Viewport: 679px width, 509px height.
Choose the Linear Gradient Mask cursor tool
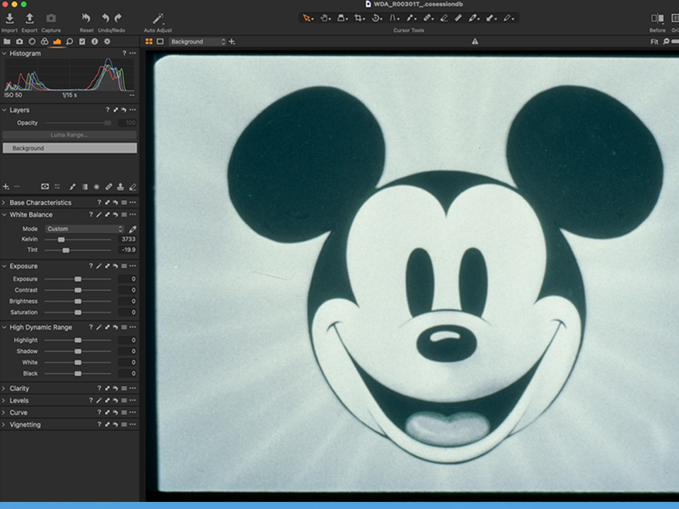[x=458, y=18]
